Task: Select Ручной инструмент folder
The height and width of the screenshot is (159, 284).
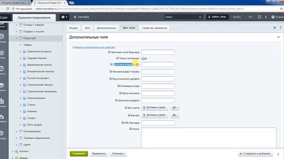Action: pyautogui.click(x=38, y=78)
